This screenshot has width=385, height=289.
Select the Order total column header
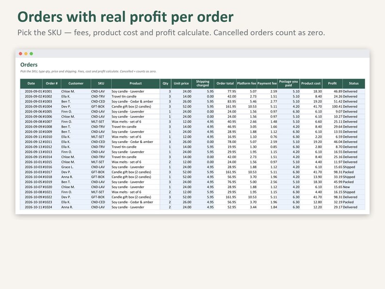pyautogui.click(x=225, y=83)
